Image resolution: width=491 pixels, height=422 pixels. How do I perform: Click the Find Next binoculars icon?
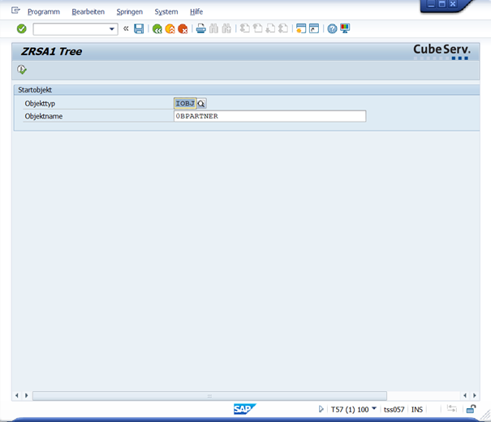click(226, 28)
